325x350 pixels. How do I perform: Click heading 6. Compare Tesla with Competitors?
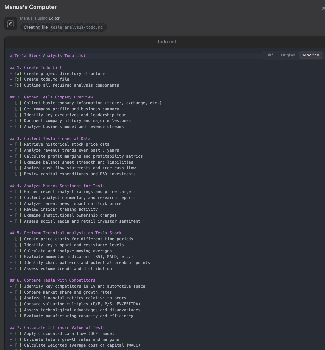53,280
